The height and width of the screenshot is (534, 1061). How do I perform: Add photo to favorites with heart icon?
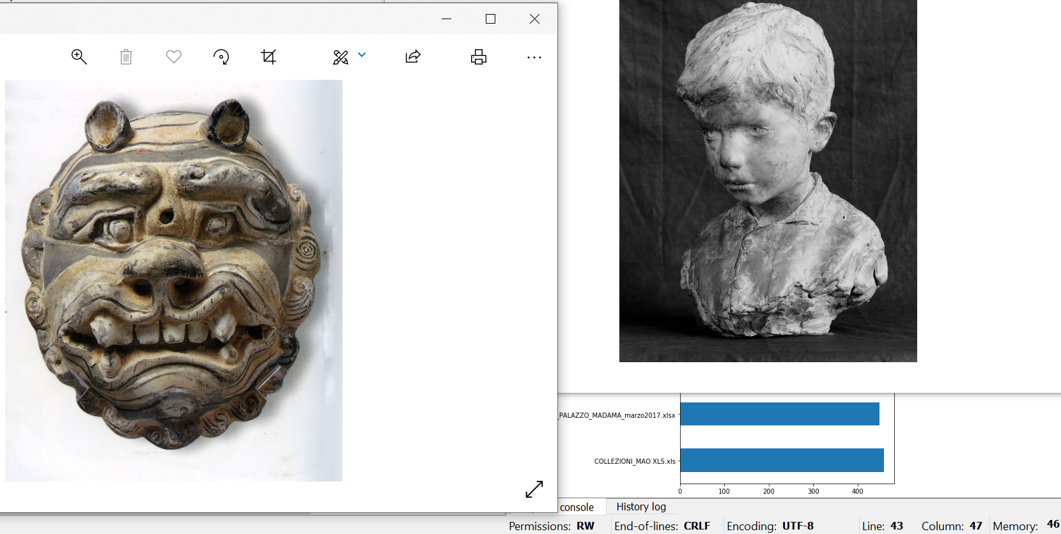pyautogui.click(x=174, y=57)
